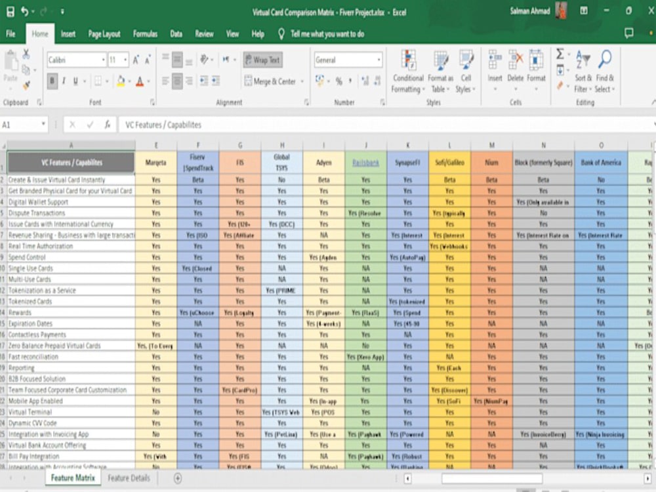Increase font size with large A icon

[x=136, y=60]
